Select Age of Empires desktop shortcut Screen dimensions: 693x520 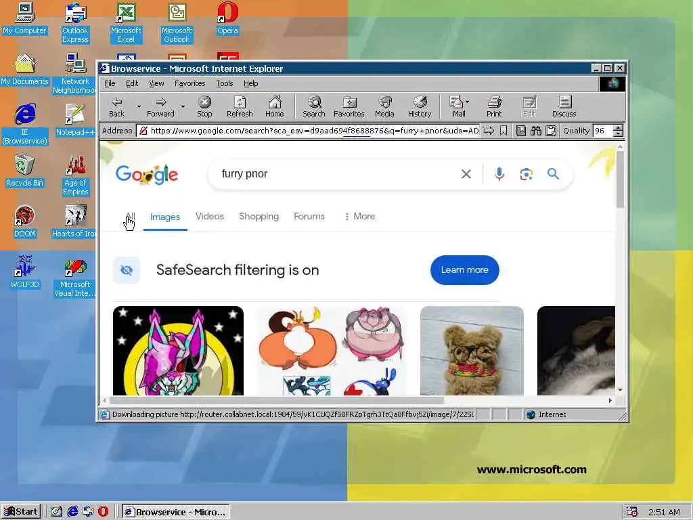(x=75, y=175)
